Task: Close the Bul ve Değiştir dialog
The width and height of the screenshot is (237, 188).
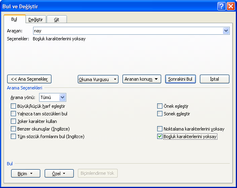Action: (231, 6)
